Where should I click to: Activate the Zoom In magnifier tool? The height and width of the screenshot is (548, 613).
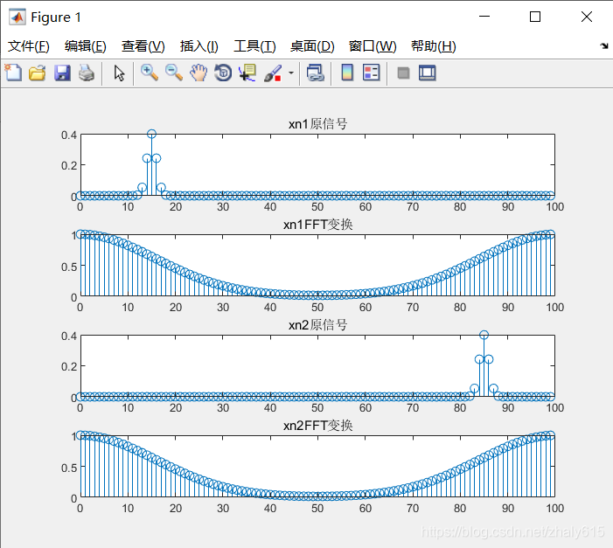click(149, 73)
